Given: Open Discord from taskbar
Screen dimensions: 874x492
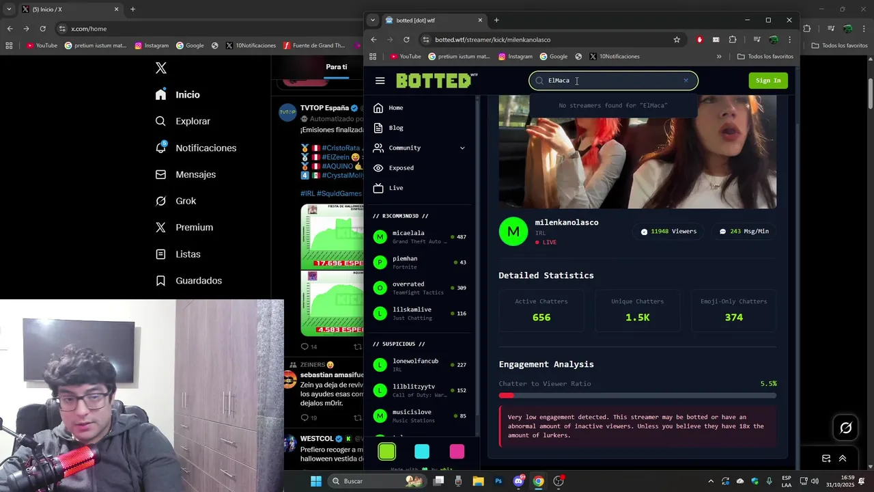Looking at the screenshot, I should (519, 481).
